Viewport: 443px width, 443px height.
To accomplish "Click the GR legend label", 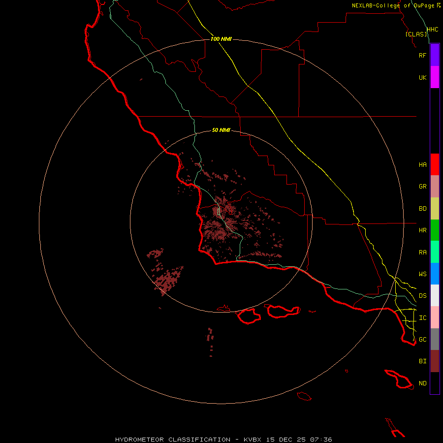I will pyautogui.click(x=422, y=187).
